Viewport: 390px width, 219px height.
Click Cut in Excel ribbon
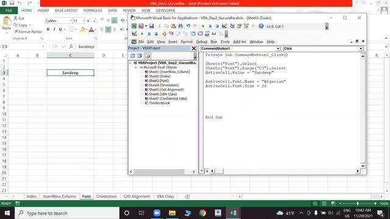pos(19,18)
